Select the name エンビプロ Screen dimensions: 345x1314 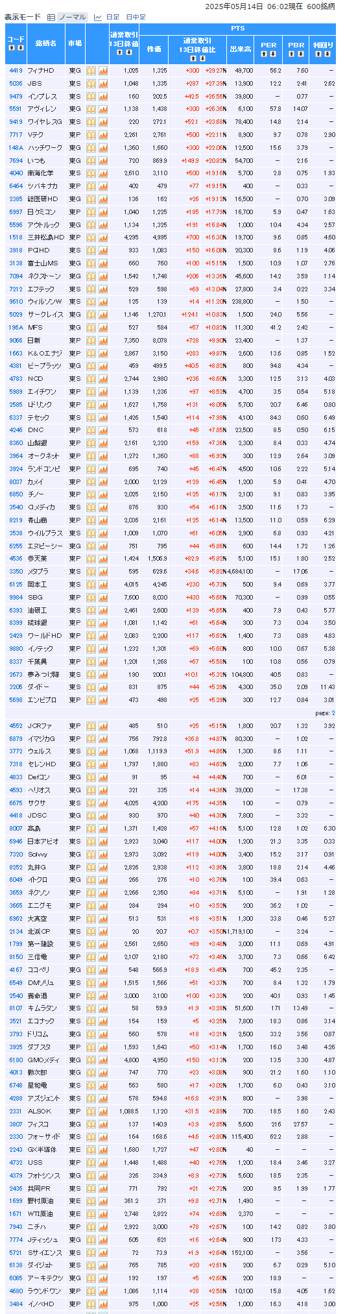click(x=42, y=700)
